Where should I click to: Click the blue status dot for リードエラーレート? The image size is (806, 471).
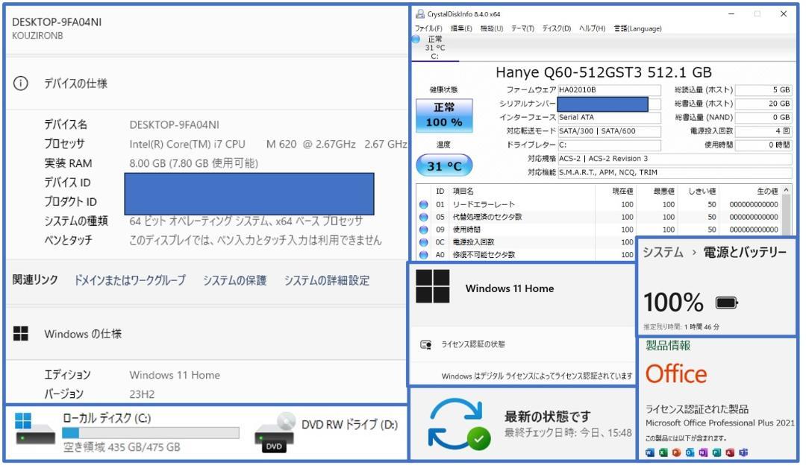coord(424,205)
